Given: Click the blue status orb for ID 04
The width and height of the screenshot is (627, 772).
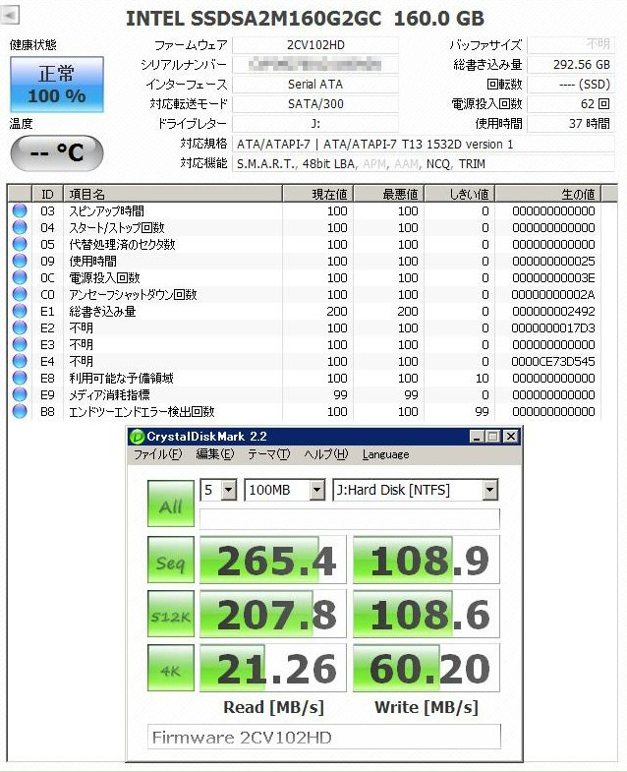Looking at the screenshot, I should coord(20,227).
